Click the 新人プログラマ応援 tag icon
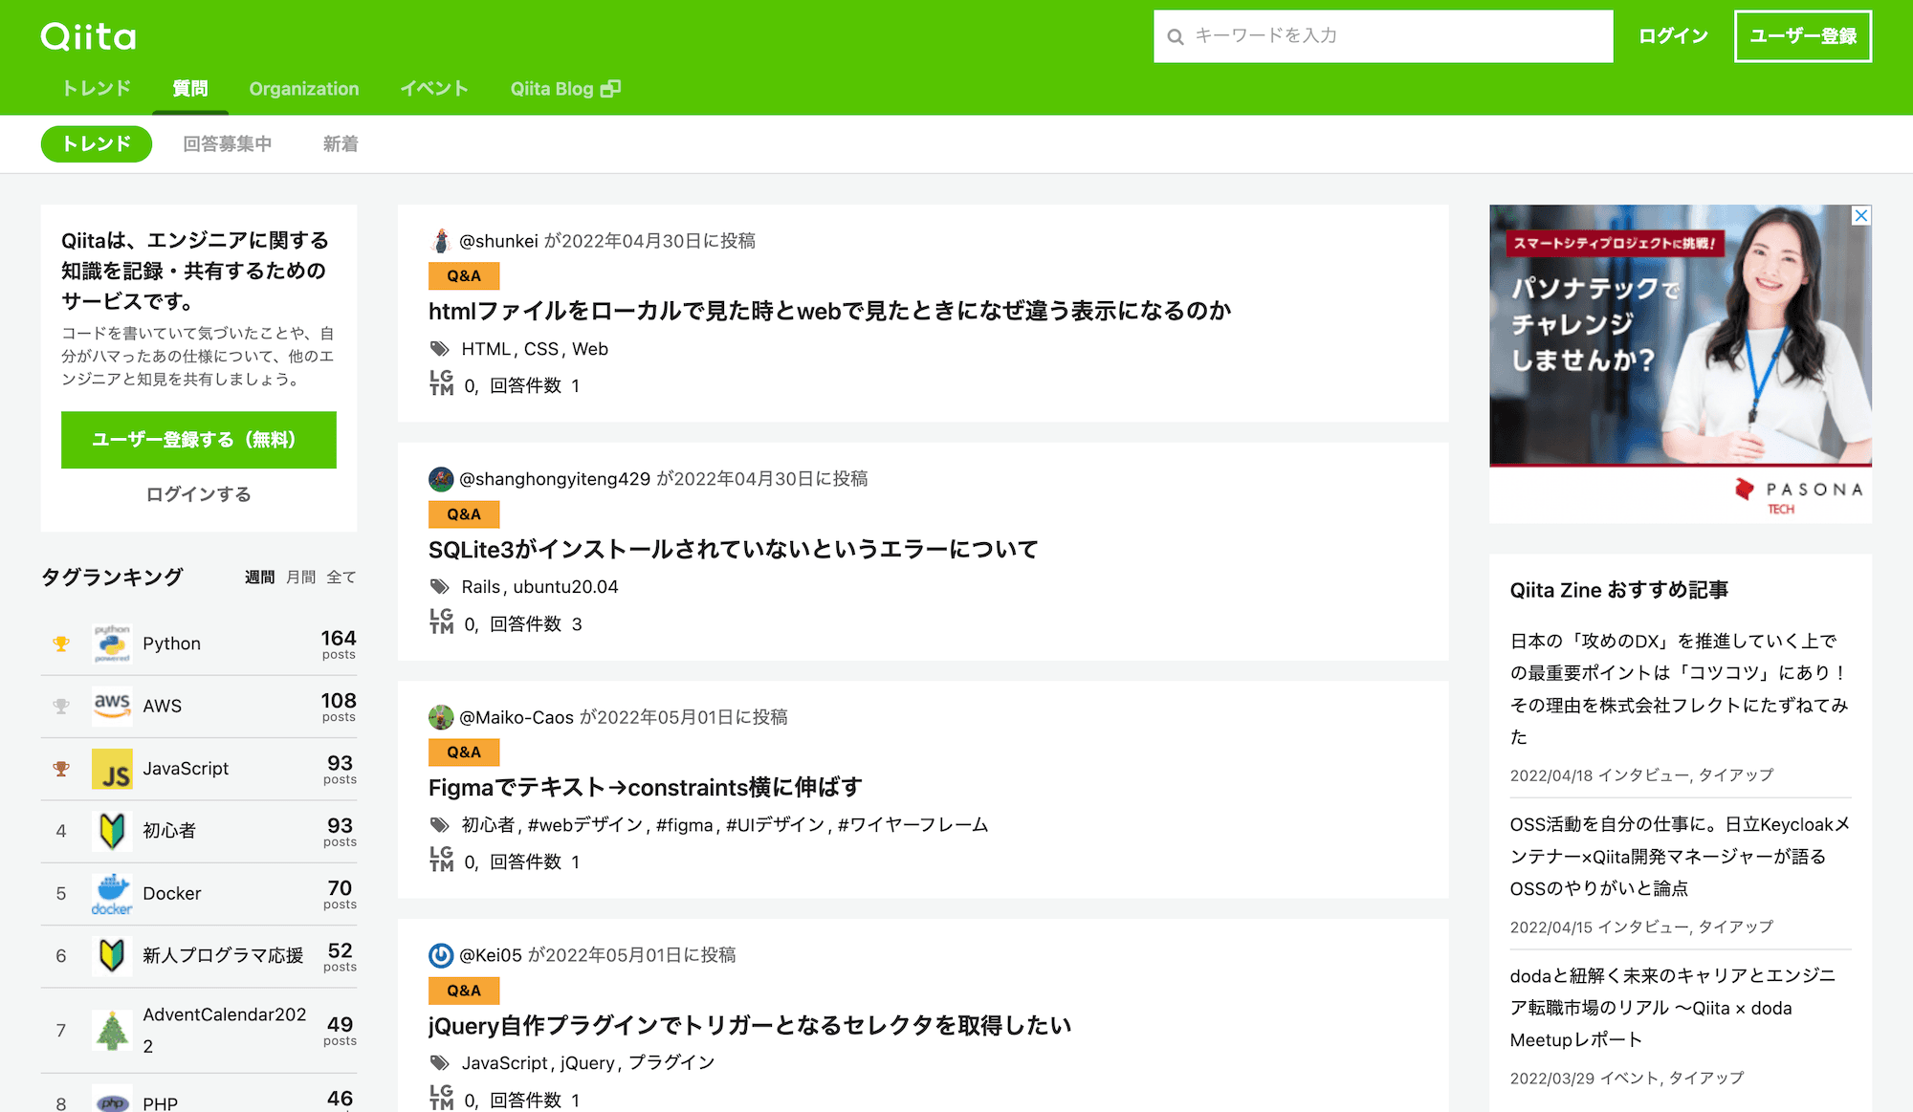 coord(112,955)
